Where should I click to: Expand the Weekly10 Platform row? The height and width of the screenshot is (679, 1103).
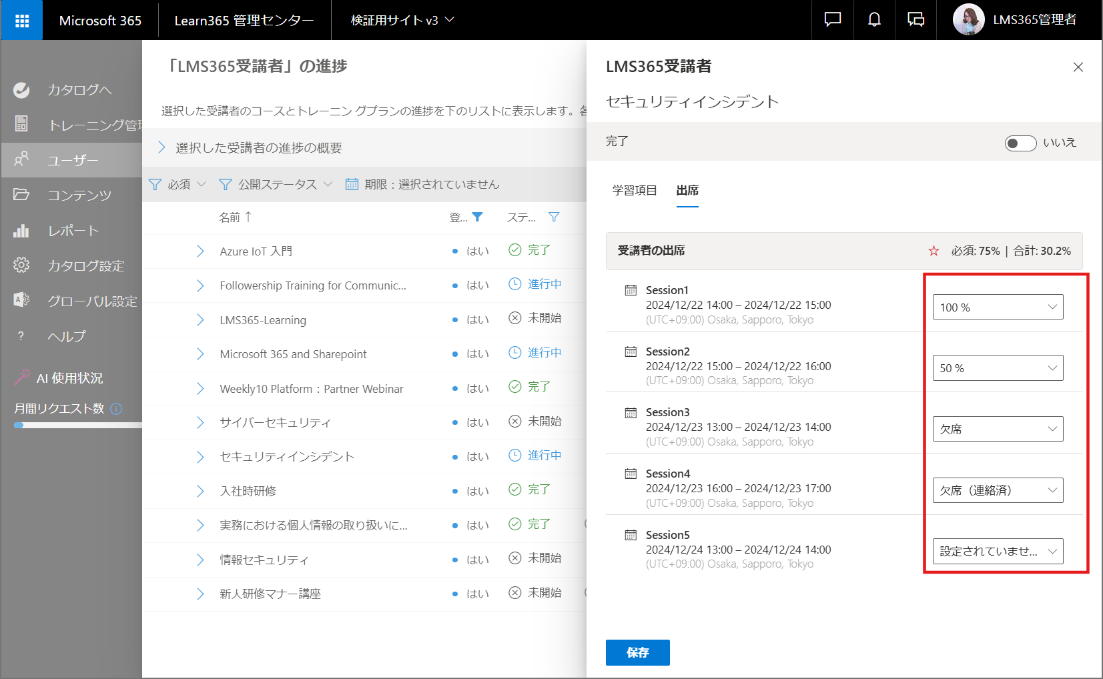200,389
